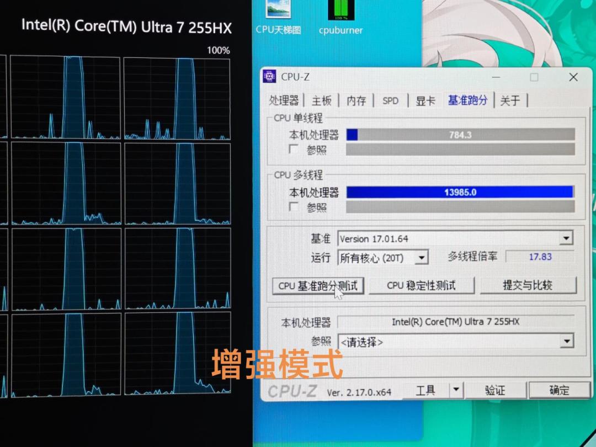Confirm with the 确定 button
This screenshot has width=596, height=447.
coord(560,390)
